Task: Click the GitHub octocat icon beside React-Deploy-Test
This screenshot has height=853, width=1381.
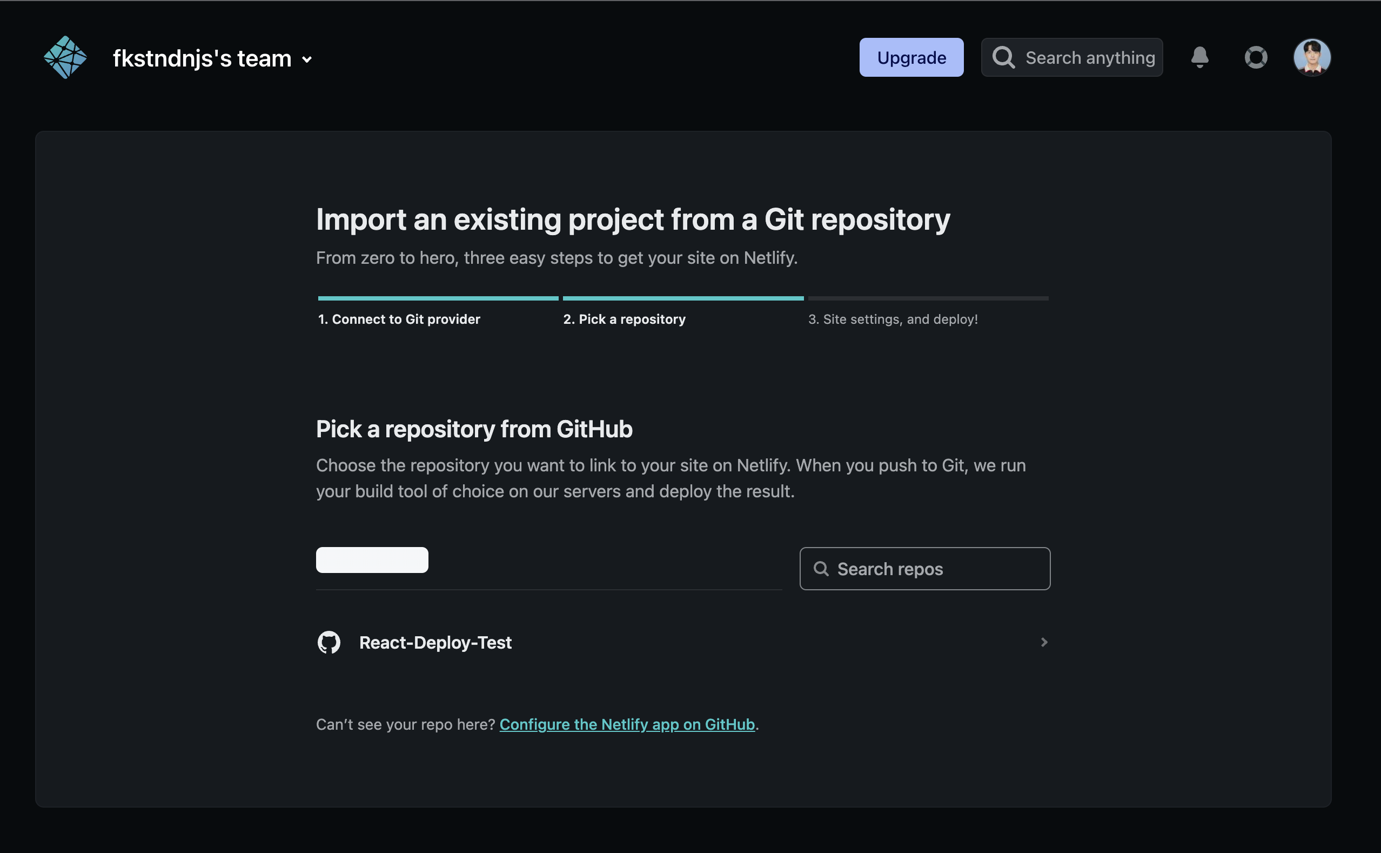Action: 329,642
